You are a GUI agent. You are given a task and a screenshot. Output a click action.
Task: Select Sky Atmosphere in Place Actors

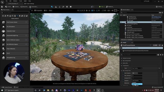tap(15, 27)
